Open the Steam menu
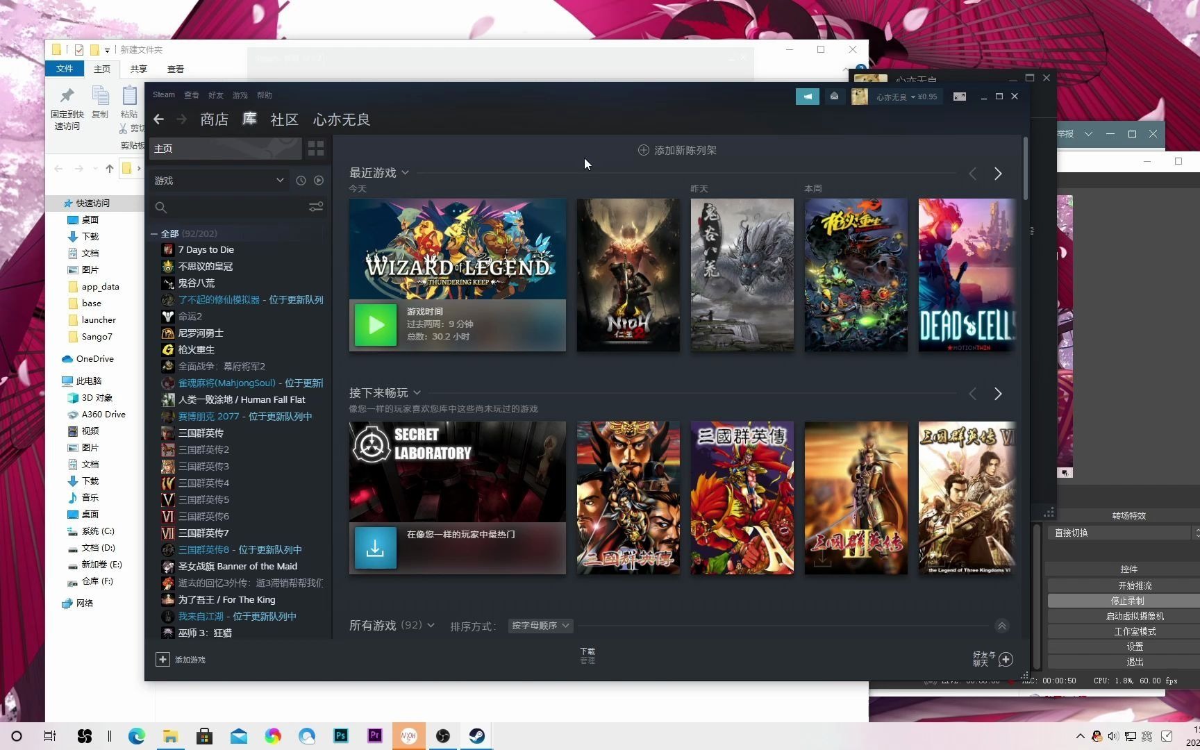Screen dimensions: 1200x750 coord(164,94)
